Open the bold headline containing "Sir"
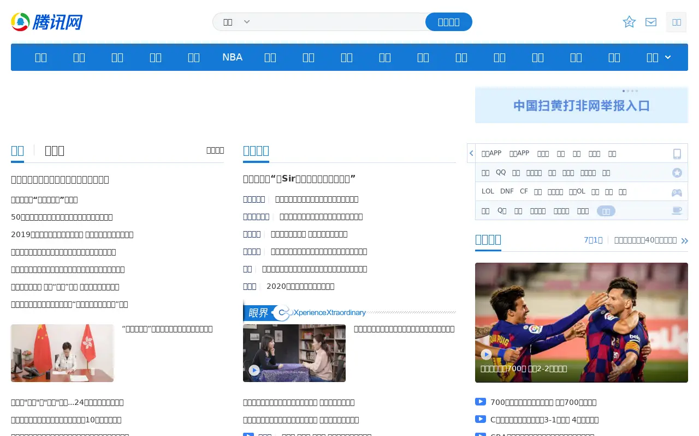 pos(299,179)
